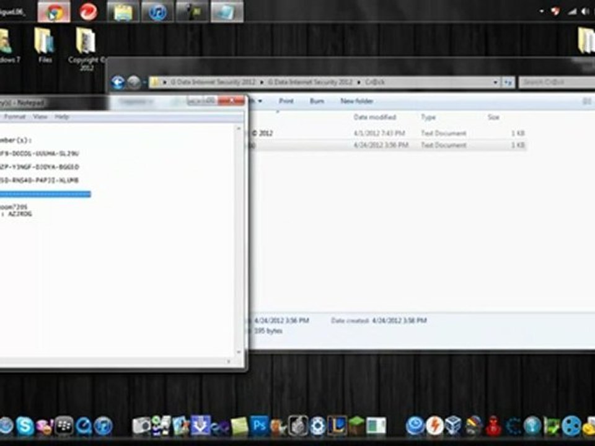Launch Minecraft from the dock
Viewport: 595px width, 446px height.
(x=357, y=425)
